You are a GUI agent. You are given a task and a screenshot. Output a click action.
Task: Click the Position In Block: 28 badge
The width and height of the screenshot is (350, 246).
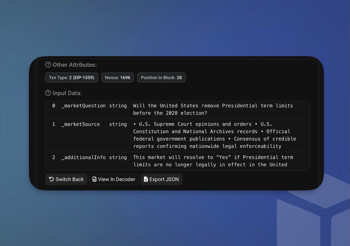coord(161,78)
